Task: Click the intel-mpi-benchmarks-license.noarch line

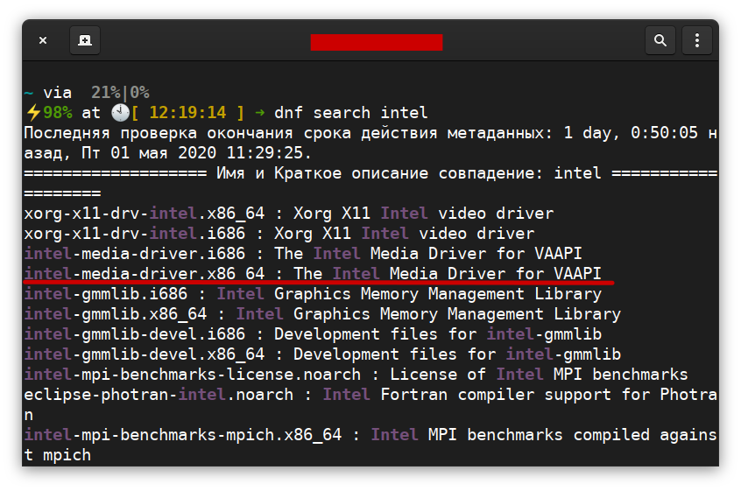Action: coord(356,375)
